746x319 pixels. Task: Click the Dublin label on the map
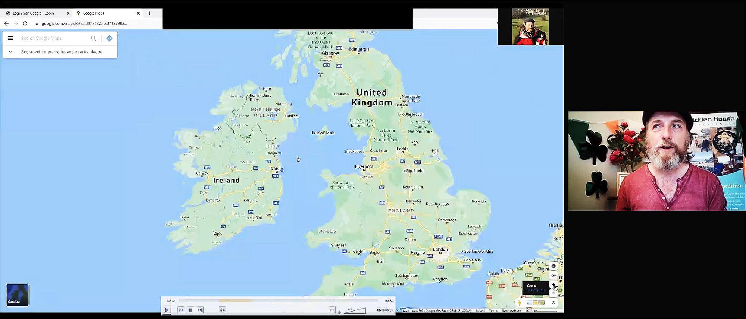pos(276,169)
